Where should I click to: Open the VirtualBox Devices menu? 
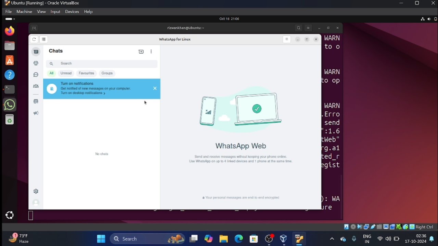click(x=72, y=12)
